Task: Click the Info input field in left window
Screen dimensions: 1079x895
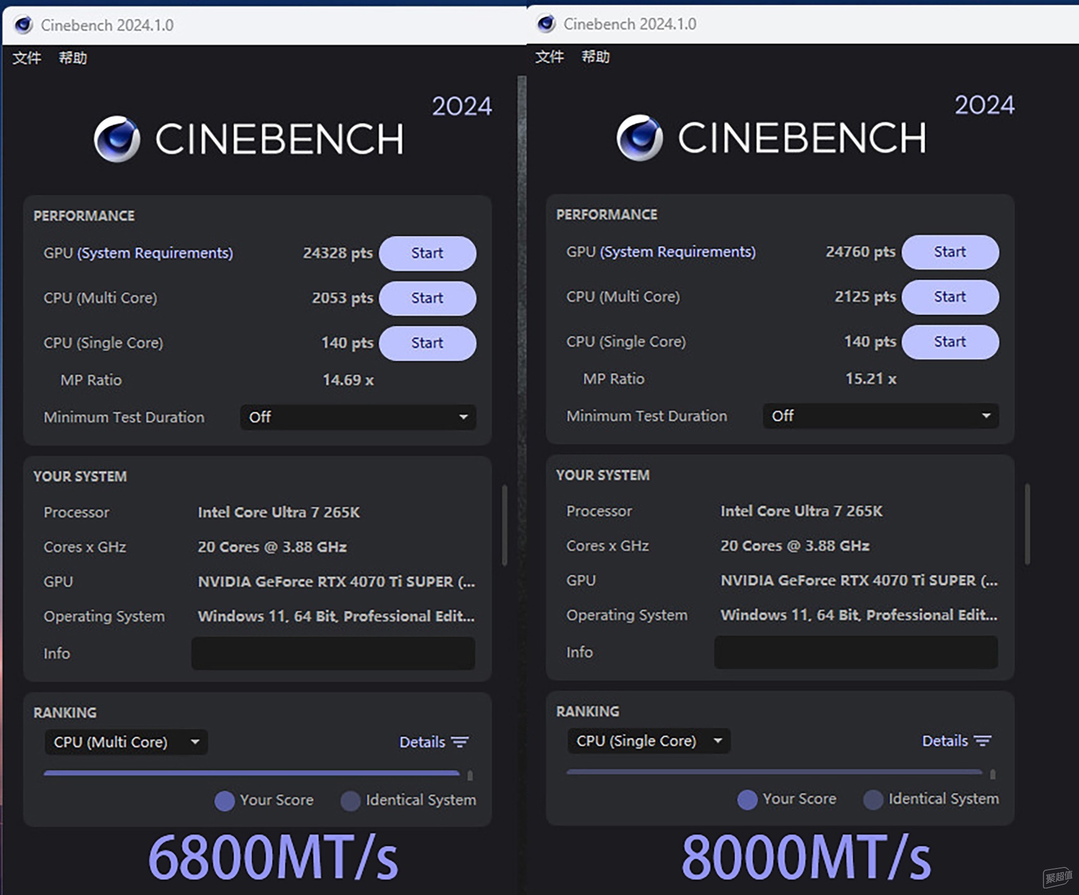Action: coord(333,654)
